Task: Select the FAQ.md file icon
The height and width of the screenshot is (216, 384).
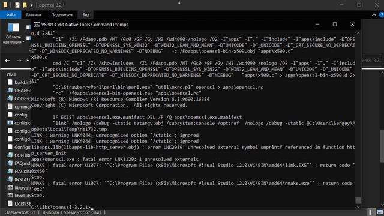Action: [10, 163]
